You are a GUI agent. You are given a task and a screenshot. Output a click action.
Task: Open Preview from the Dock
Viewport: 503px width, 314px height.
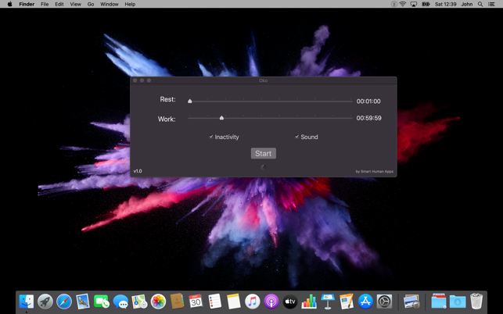[x=411, y=302]
